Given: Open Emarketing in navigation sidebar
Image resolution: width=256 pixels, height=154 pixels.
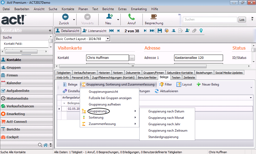Looking at the screenshot, I should tap(27, 114).
